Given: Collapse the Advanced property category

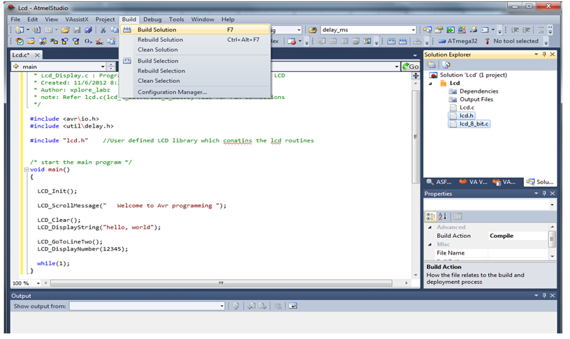Looking at the screenshot, I should point(430,227).
